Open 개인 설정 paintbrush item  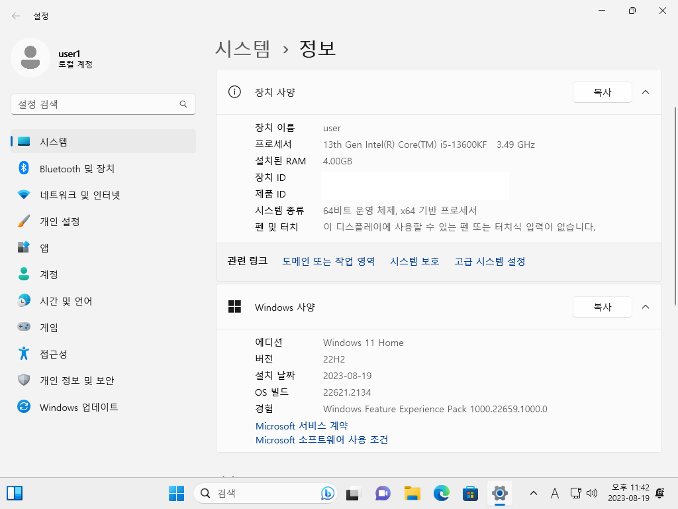tap(103, 221)
